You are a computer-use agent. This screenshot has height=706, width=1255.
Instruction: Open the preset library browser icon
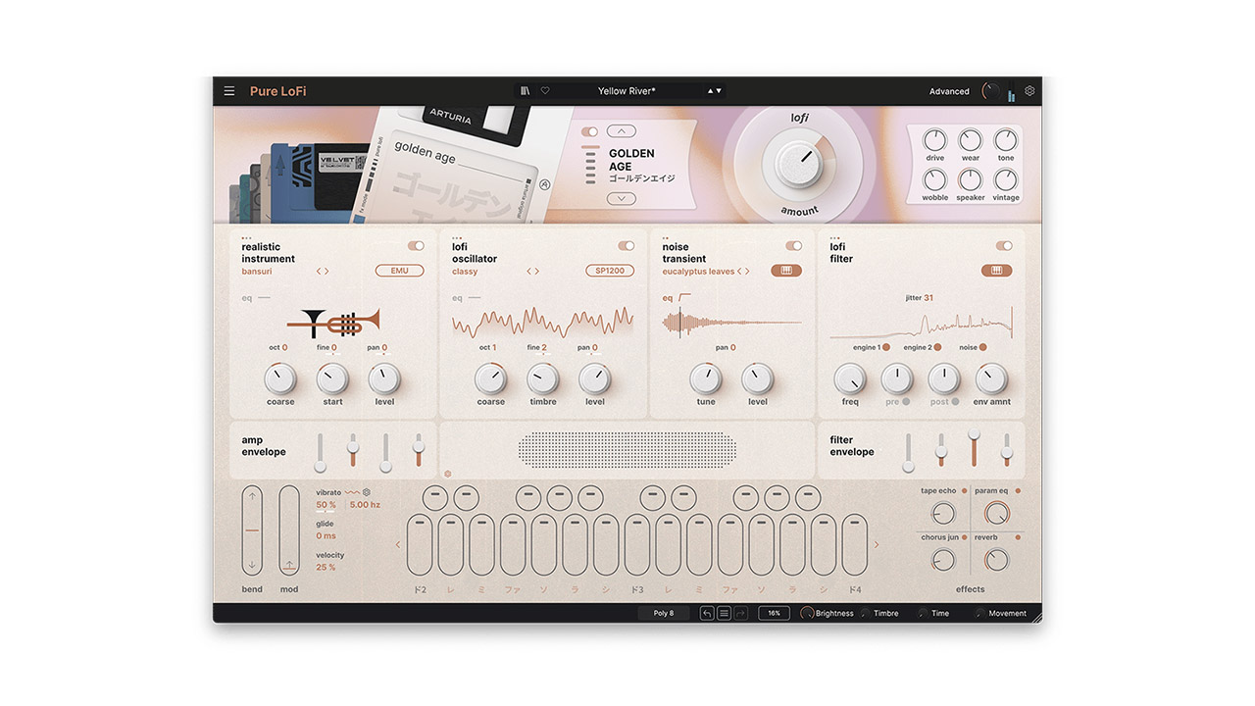526,91
